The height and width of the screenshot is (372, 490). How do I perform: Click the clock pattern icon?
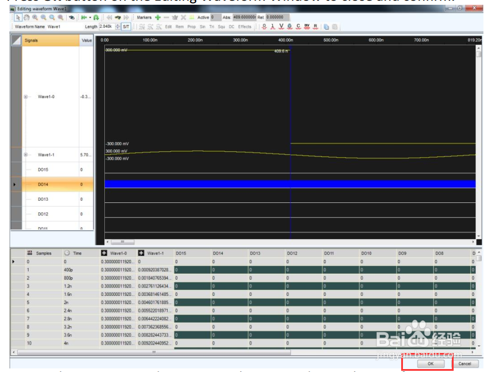coord(290,27)
